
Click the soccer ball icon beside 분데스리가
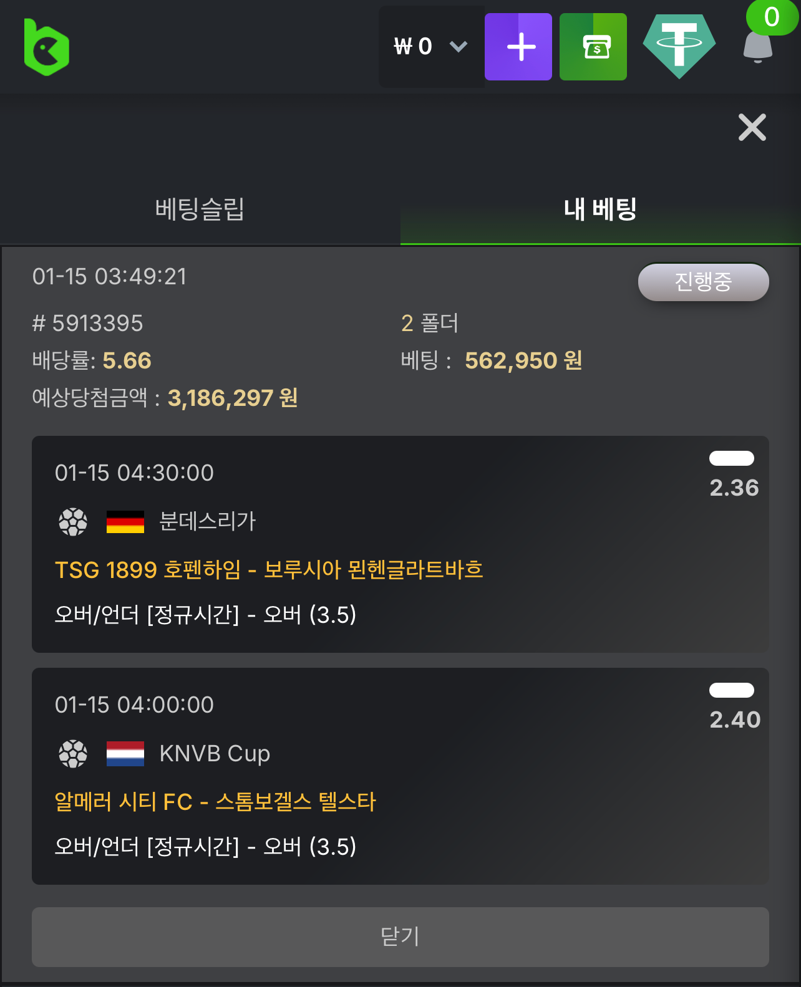click(73, 522)
